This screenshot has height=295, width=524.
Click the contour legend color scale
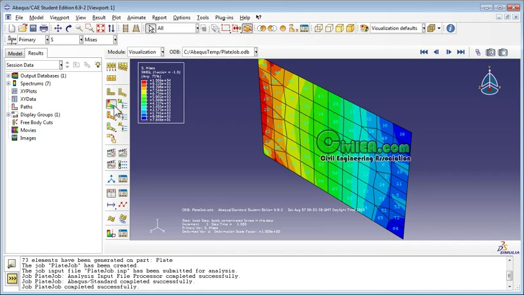click(x=144, y=100)
